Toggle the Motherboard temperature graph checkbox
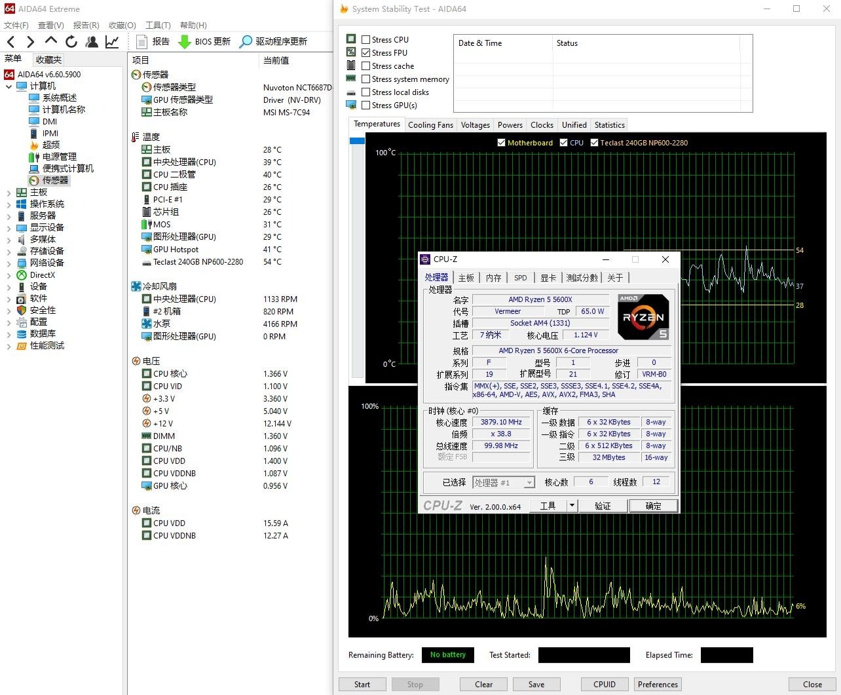Screen dimensions: 841x695 coord(502,143)
